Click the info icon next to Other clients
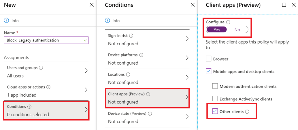This screenshot has height=130, width=298. coord(247,111)
